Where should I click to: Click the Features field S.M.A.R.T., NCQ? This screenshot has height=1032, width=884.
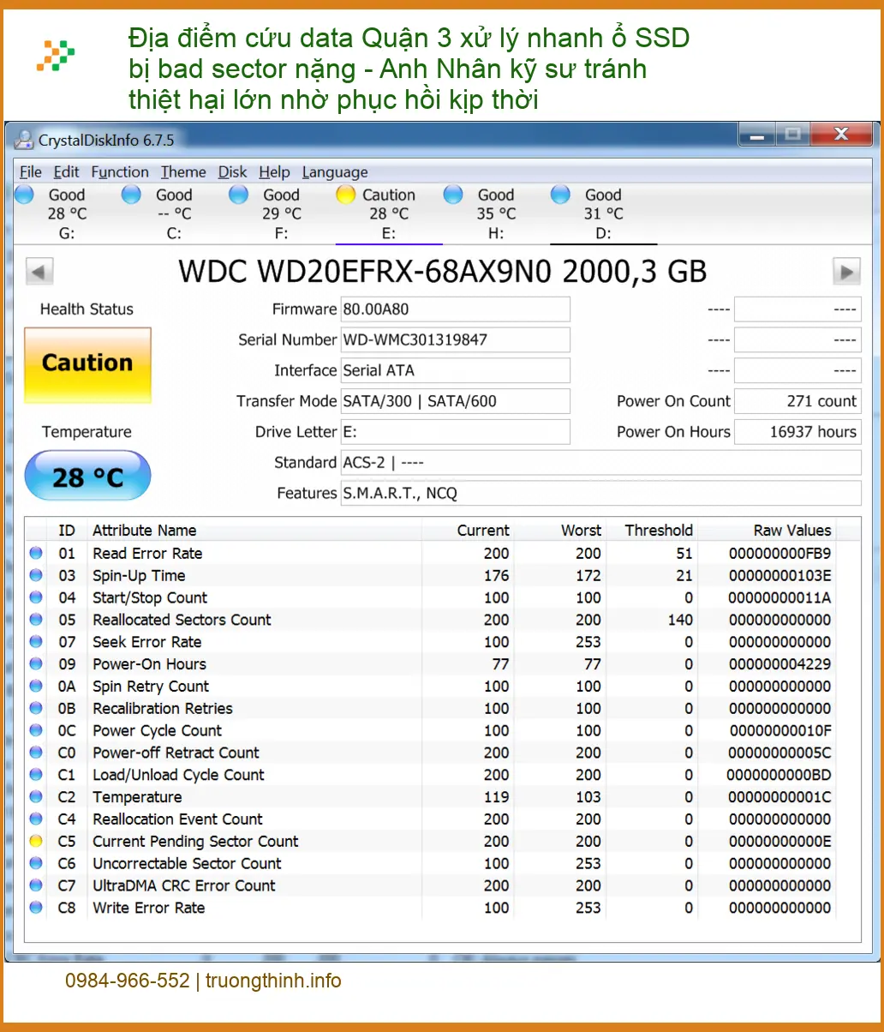pyautogui.click(x=601, y=493)
